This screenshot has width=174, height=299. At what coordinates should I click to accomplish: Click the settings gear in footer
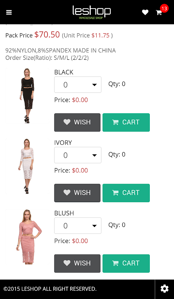(x=164, y=289)
